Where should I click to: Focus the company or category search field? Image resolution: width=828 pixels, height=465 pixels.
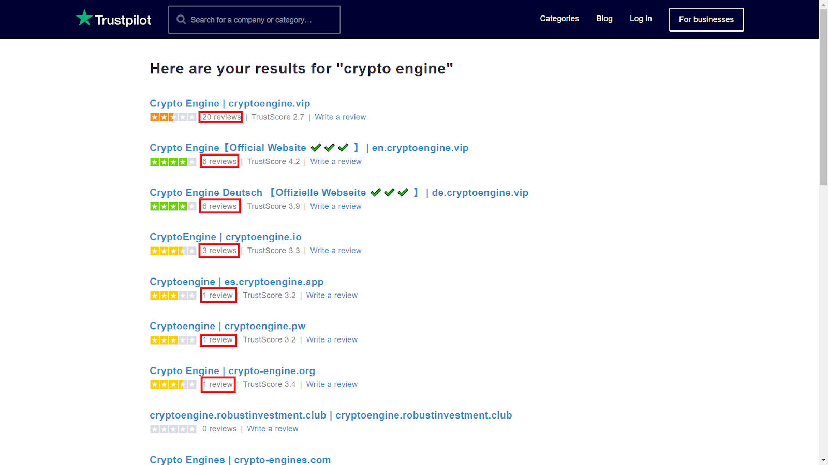coord(254,20)
